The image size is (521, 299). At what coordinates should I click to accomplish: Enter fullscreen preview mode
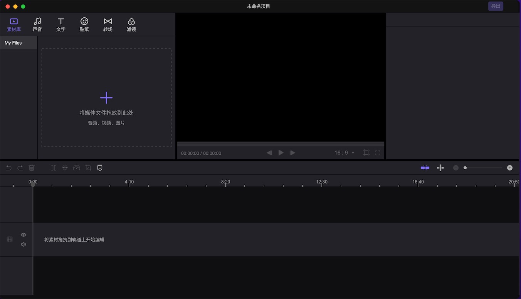(378, 153)
